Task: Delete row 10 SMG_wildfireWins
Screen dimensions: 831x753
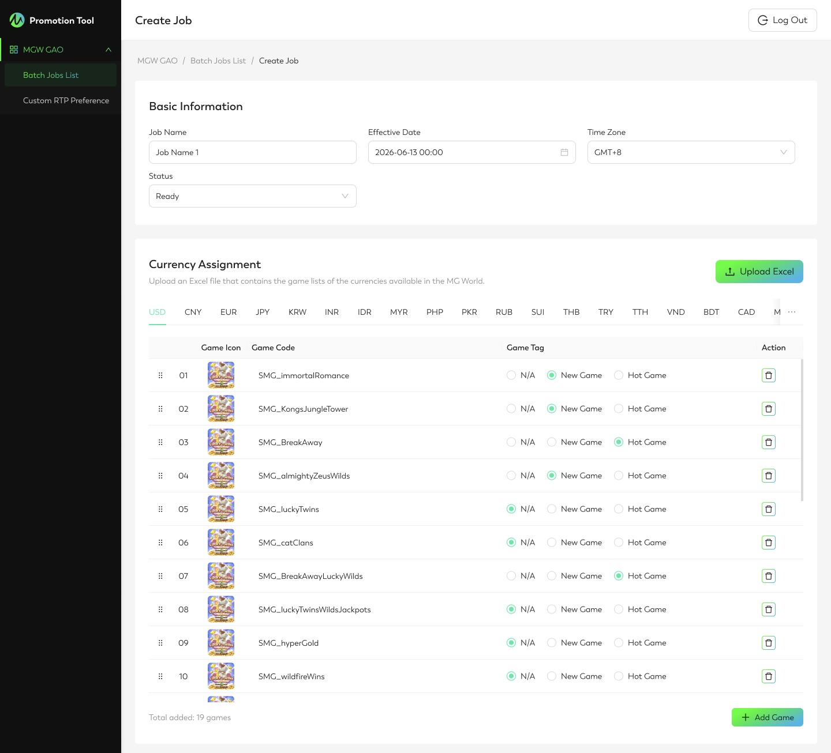Action: (x=768, y=676)
